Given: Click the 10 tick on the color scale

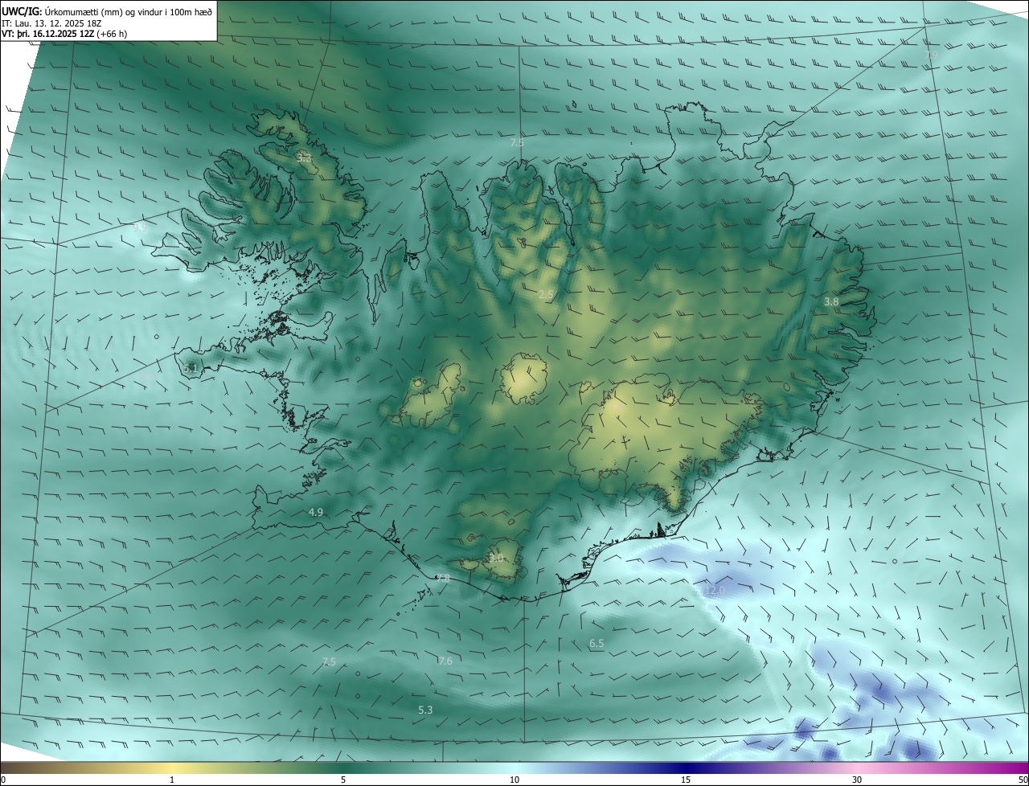Looking at the screenshot, I should click(514, 780).
